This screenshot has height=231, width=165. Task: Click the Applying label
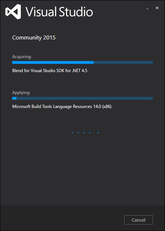tap(21, 93)
